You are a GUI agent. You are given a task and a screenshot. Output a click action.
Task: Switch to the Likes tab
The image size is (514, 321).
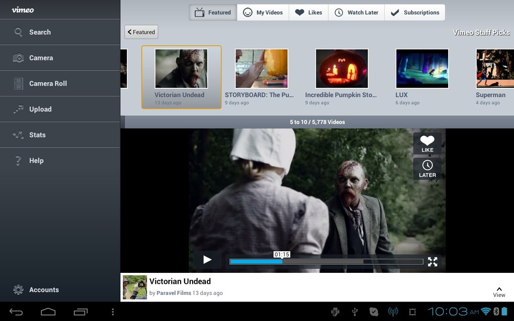(x=309, y=13)
